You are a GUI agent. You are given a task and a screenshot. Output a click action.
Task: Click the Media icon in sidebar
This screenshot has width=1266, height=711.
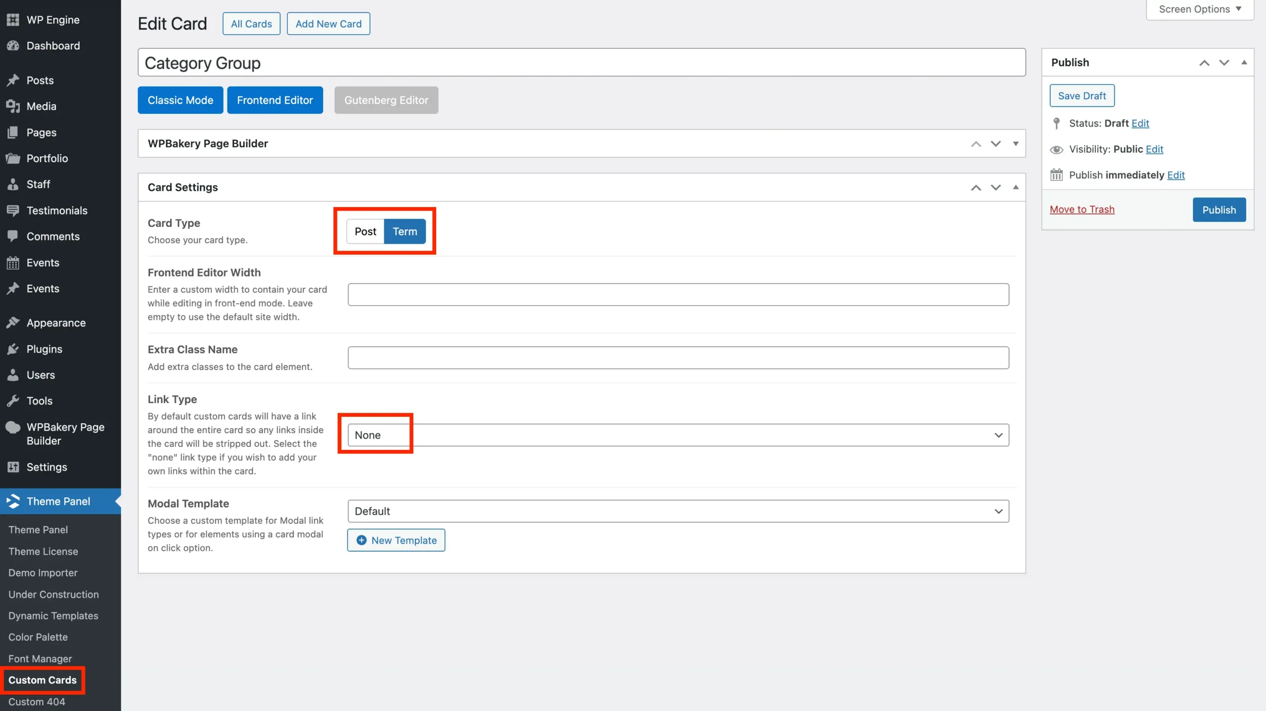(13, 106)
